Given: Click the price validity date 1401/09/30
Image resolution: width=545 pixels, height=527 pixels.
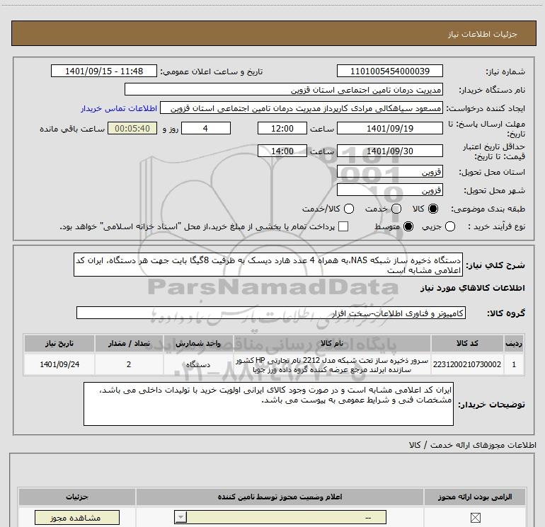Looking at the screenshot, I should (x=389, y=151).
